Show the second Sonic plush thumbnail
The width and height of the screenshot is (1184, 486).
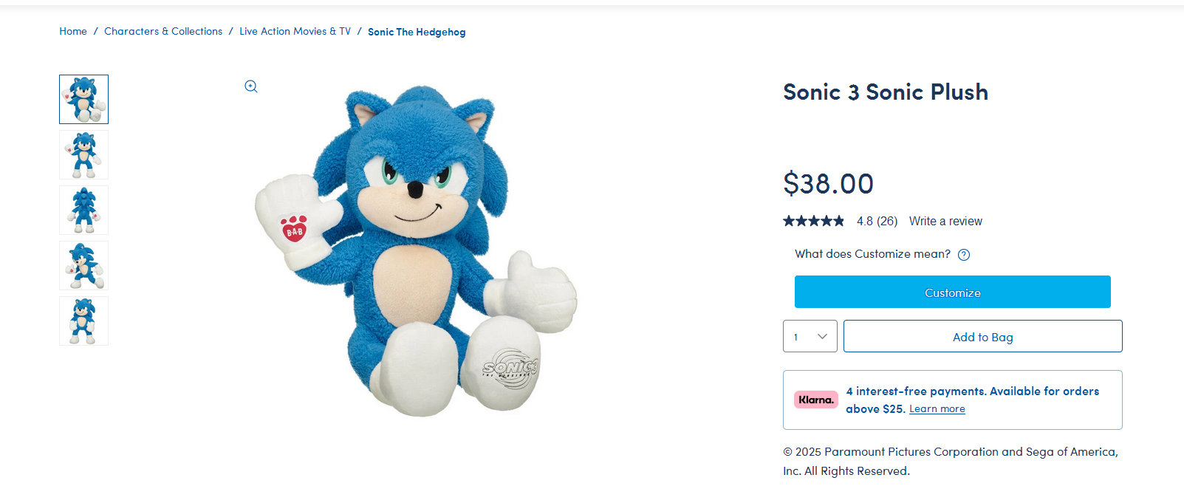[x=83, y=155]
